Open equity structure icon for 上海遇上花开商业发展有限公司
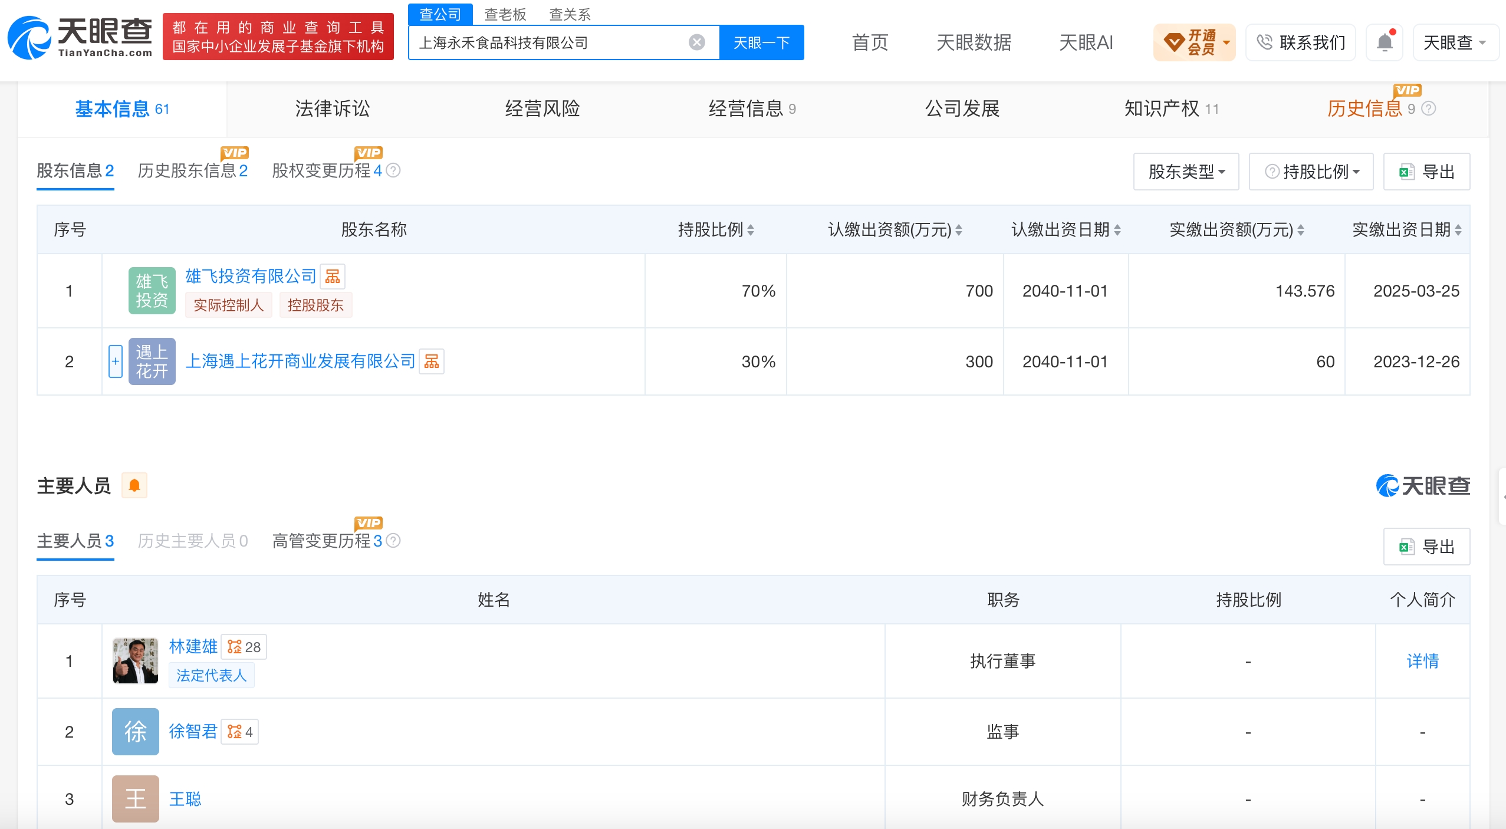 point(432,361)
